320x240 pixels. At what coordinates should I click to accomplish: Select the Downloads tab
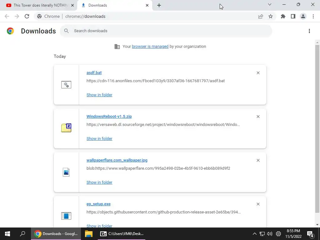114,5
